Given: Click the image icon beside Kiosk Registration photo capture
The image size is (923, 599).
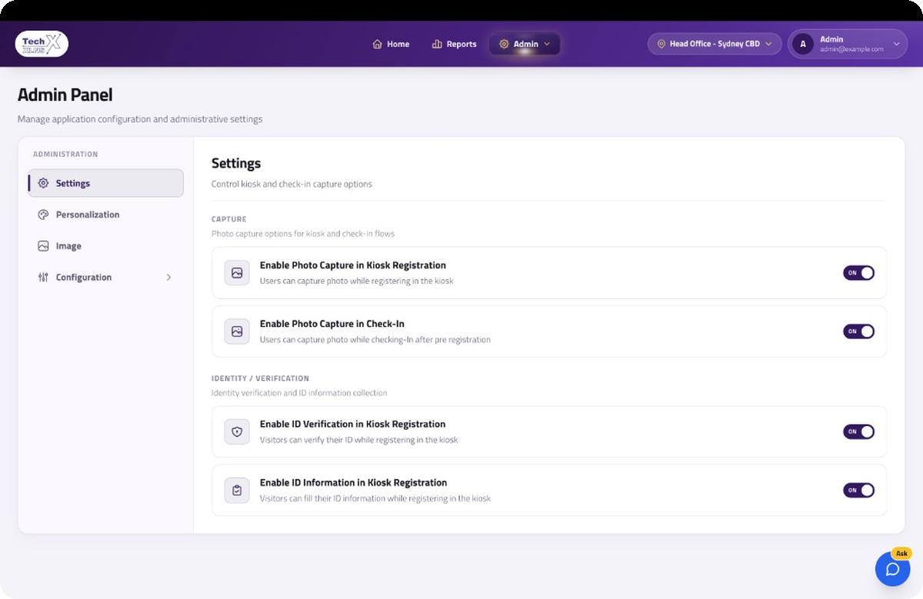Looking at the screenshot, I should pyautogui.click(x=237, y=272).
